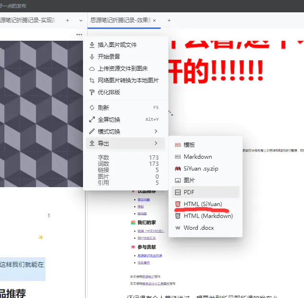
Task: Click the picture icon beside 图片 export
Action: [x=178, y=181]
